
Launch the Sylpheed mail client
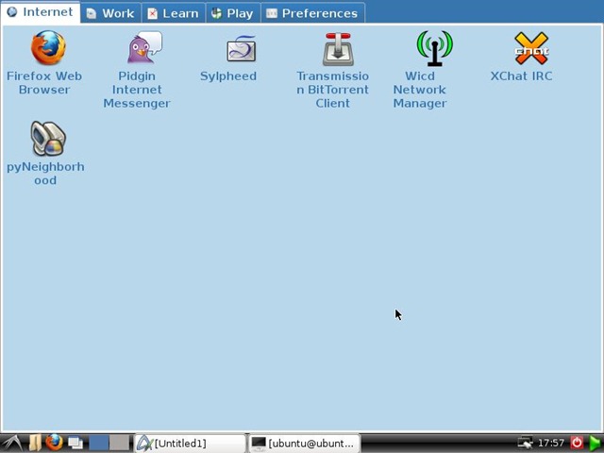241,48
